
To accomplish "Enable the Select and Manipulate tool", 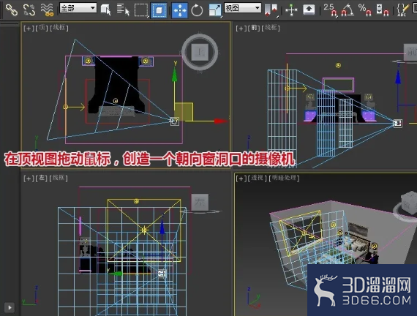I will [291, 10].
